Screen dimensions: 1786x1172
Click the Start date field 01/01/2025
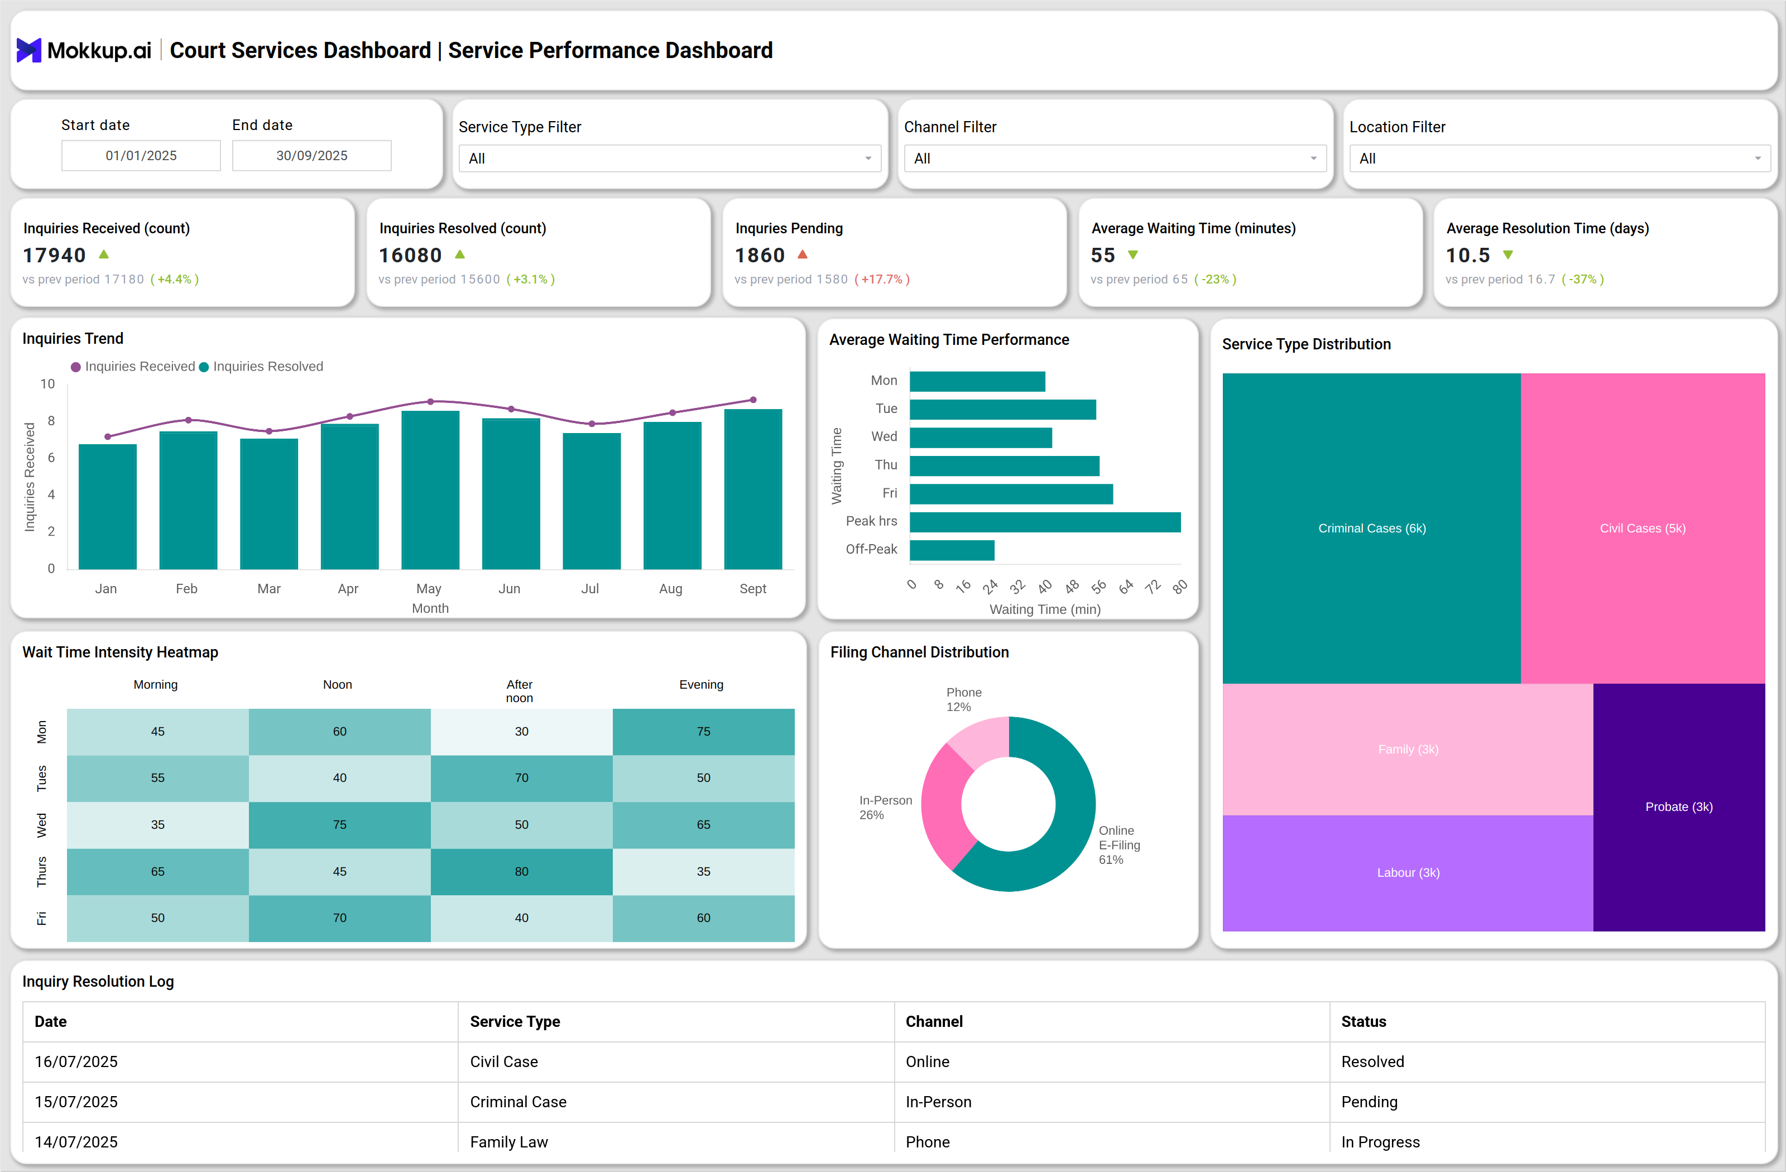pos(141,155)
